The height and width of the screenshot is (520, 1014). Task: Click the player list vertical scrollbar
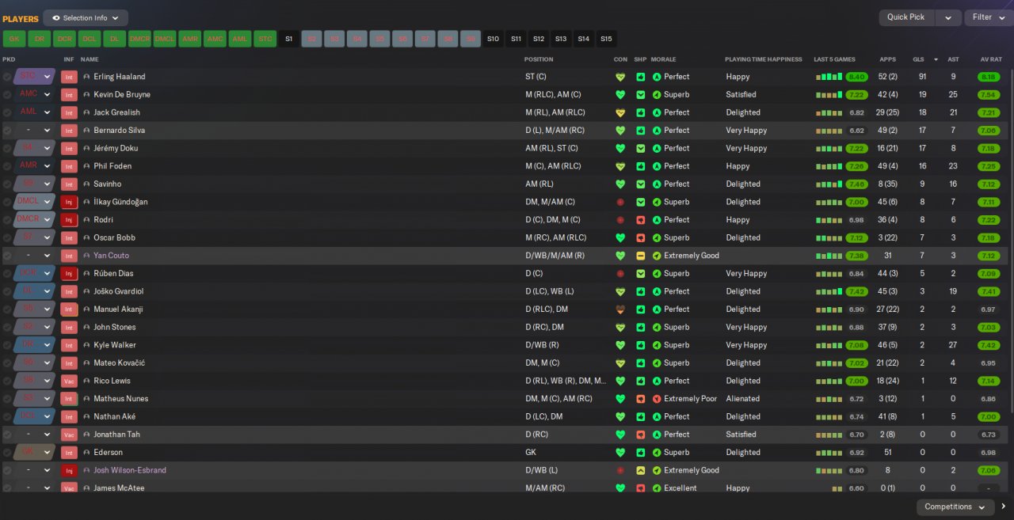click(1010, 241)
